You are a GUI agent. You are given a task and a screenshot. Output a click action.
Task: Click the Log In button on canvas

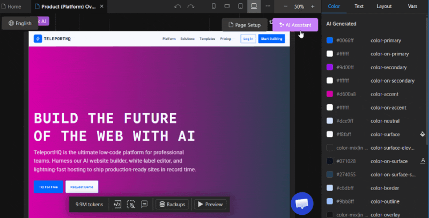248,39
